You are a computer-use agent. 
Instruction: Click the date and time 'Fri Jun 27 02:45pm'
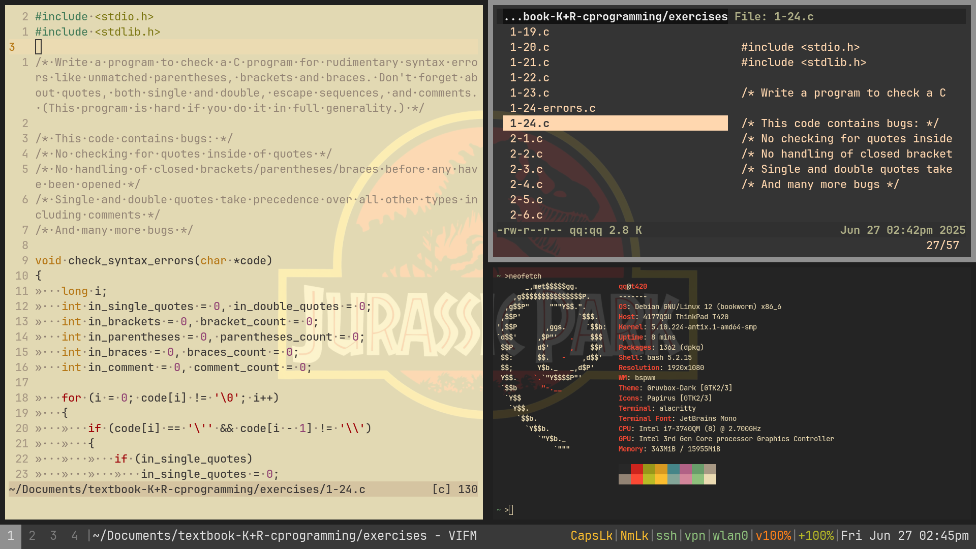tap(904, 536)
